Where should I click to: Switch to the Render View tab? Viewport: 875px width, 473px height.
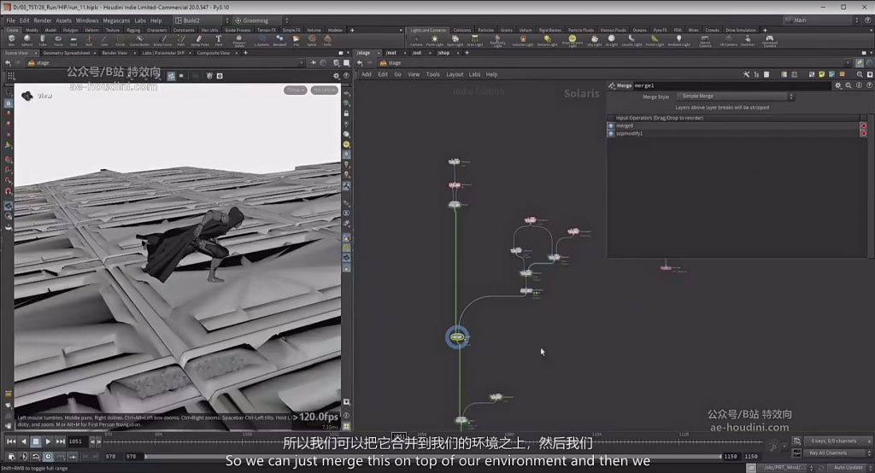pyautogui.click(x=115, y=53)
